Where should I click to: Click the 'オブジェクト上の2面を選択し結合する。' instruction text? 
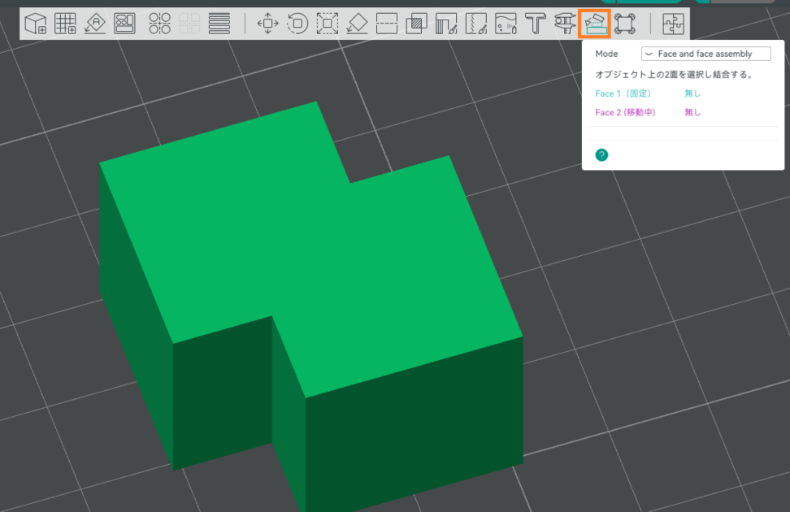(674, 74)
